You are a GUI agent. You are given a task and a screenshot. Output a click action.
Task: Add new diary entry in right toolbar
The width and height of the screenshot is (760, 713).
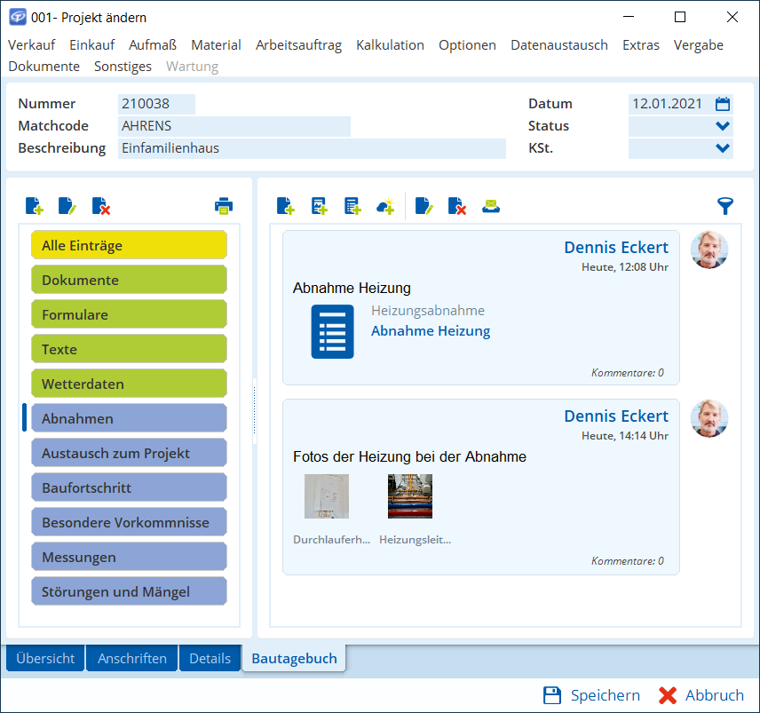pos(285,207)
